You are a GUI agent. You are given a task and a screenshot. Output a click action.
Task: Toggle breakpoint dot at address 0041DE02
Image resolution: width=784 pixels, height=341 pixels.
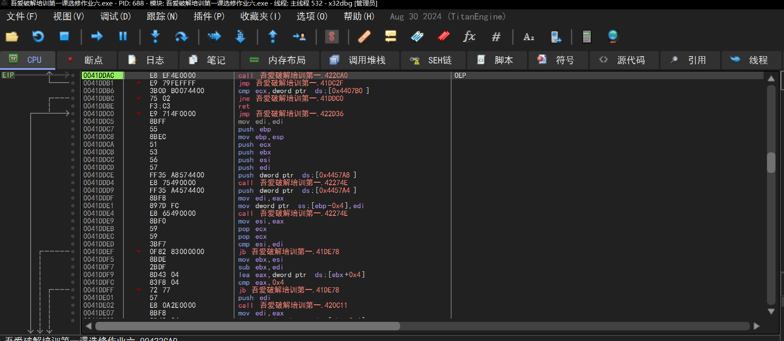tap(73, 305)
